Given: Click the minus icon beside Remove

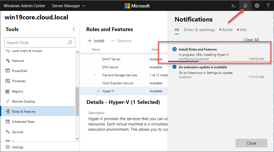Looking at the screenshot, I should coord(113,41).
